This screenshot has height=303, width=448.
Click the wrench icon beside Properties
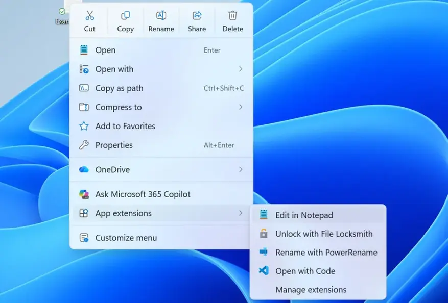click(84, 145)
